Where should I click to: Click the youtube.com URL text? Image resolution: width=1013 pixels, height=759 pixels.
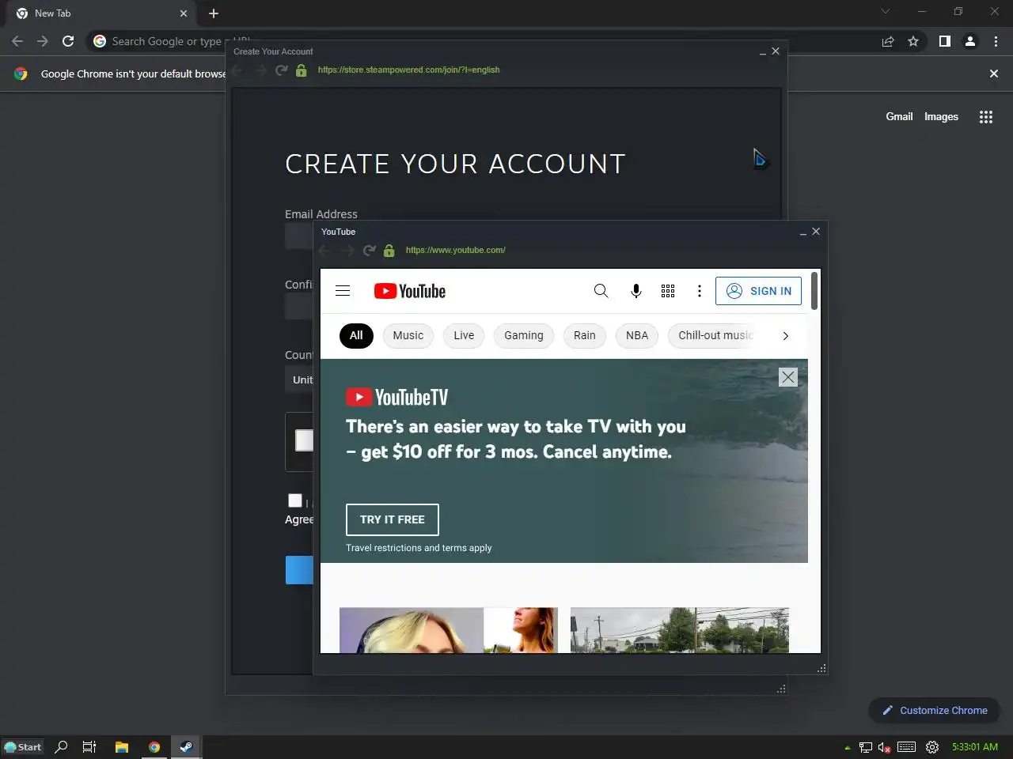455,250
